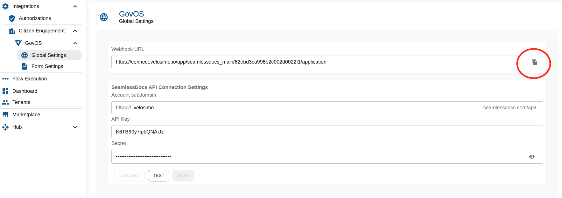Click the Global Settings subtitle under GovOS
This screenshot has height=198, width=562.
coord(136,21)
